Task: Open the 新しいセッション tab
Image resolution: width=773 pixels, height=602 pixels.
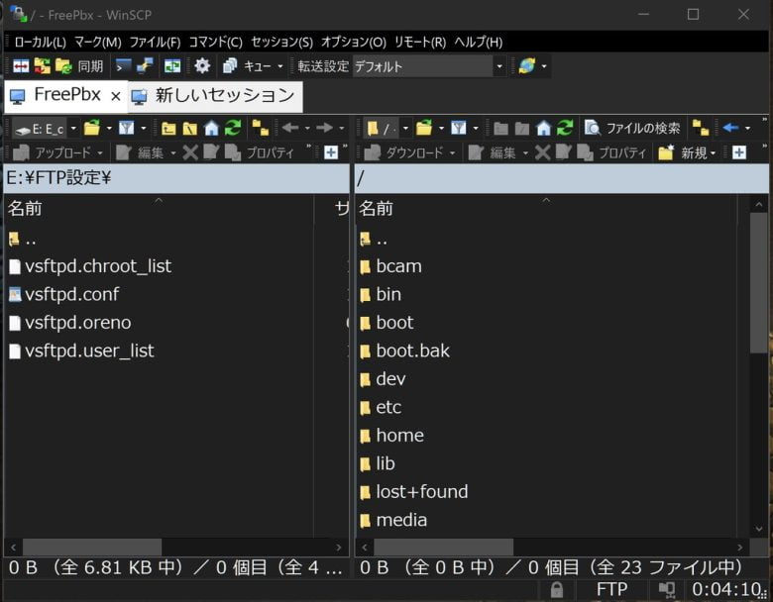Action: 215,96
